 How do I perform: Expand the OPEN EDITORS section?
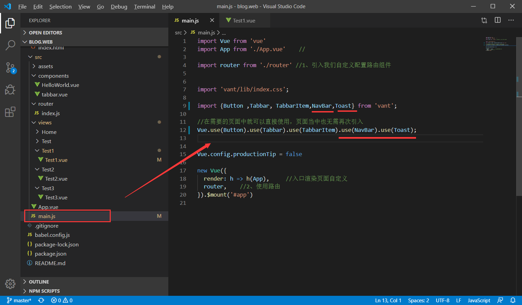pos(94,33)
